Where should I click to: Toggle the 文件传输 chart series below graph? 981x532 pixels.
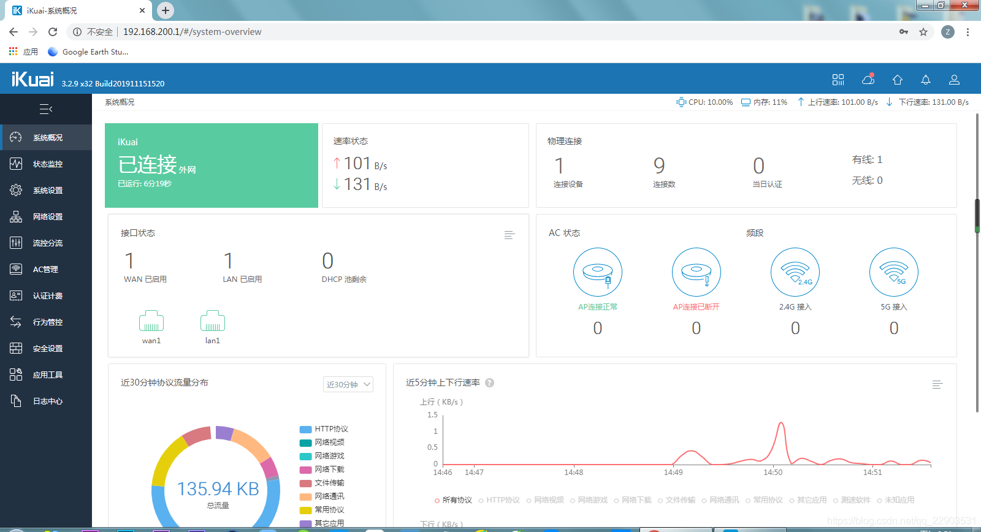(x=676, y=500)
